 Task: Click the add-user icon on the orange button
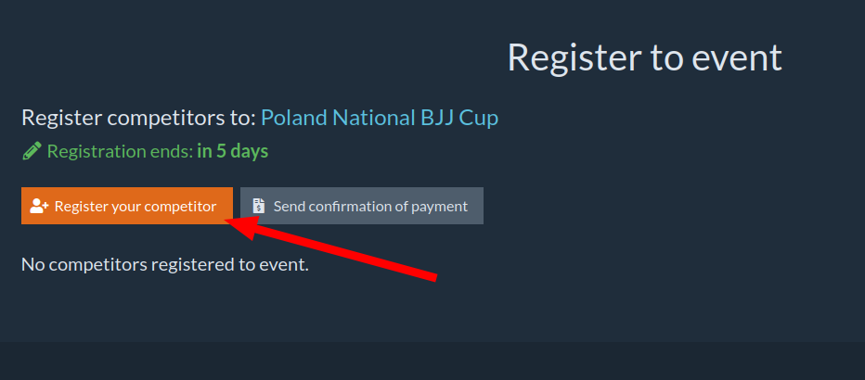click(x=39, y=206)
